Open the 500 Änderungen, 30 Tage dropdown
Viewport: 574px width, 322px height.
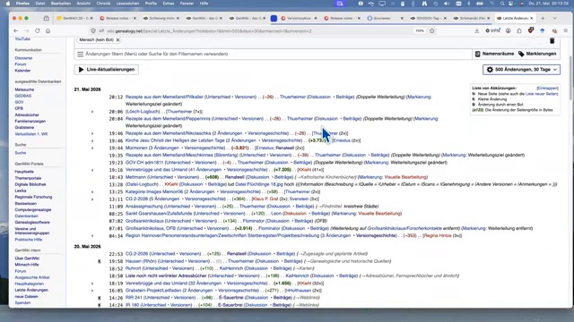click(521, 70)
